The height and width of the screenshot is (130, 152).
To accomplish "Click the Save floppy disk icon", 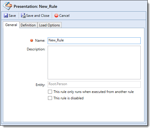I will tap(6, 16).
